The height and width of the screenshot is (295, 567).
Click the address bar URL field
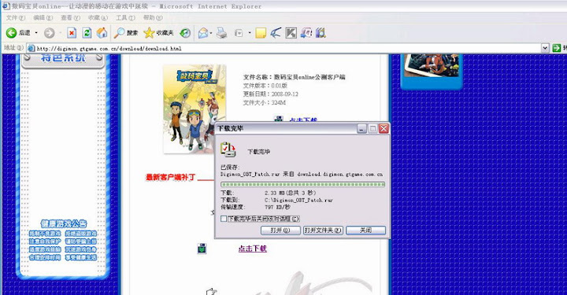pyautogui.click(x=288, y=48)
